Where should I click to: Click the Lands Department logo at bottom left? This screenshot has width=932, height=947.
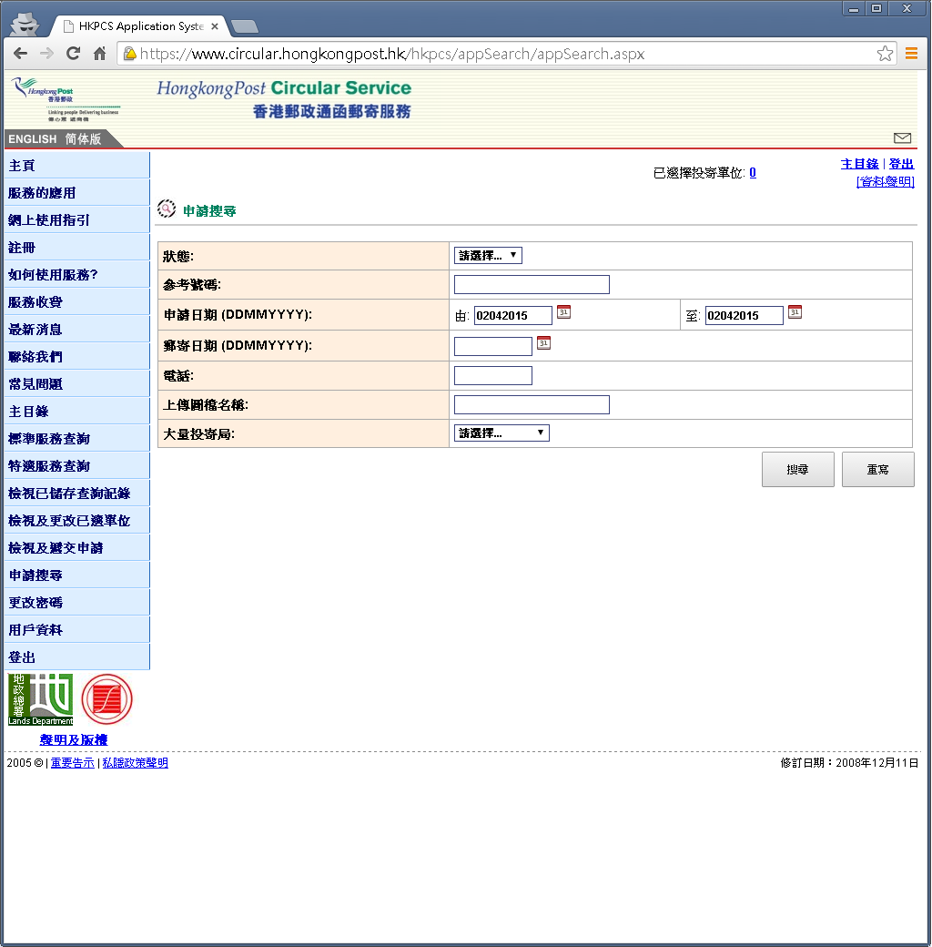point(40,699)
